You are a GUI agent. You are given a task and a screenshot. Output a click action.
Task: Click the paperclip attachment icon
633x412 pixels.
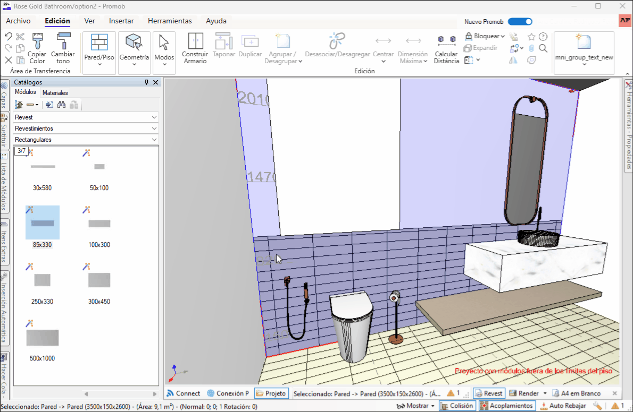pyautogui.click(x=531, y=48)
